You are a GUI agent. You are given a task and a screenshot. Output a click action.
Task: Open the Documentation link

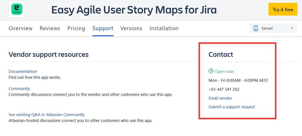tap(23, 71)
